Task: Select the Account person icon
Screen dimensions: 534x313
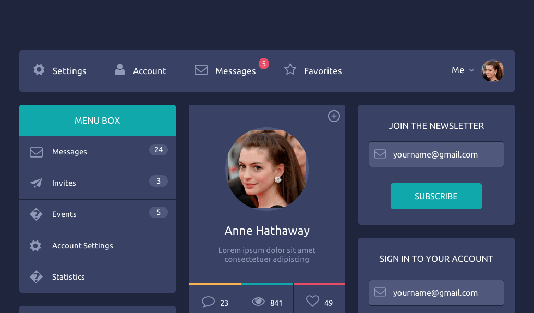Action: pos(120,69)
